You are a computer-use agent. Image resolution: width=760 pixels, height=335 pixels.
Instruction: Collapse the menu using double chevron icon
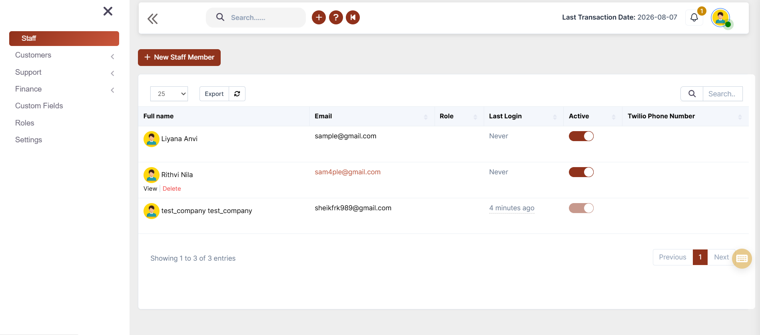click(153, 19)
